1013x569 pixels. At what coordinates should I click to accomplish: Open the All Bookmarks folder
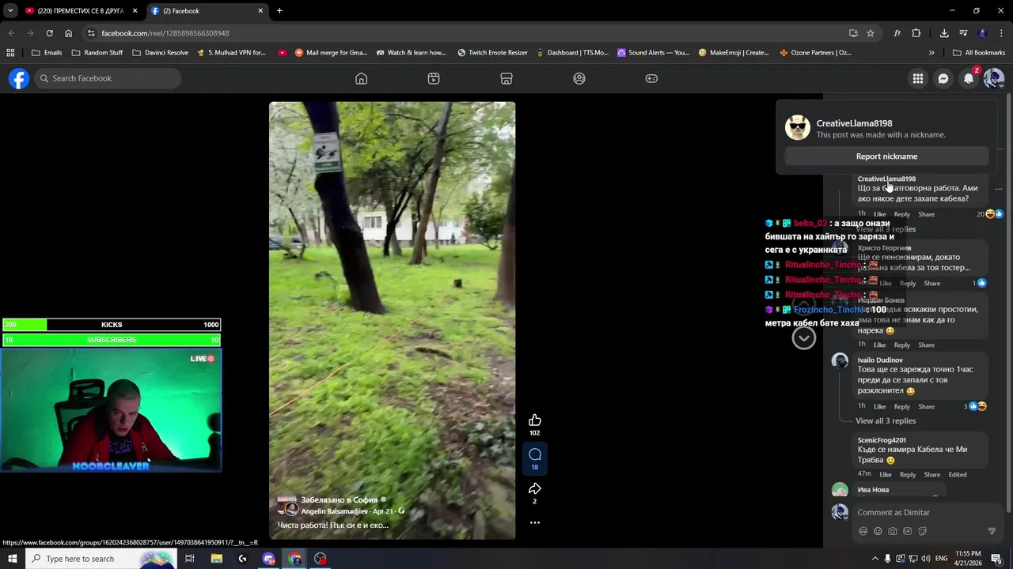[978, 53]
